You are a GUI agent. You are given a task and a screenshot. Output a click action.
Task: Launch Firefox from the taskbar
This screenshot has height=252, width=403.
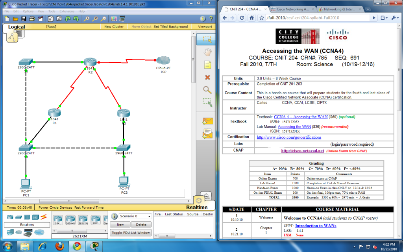pos(60,246)
